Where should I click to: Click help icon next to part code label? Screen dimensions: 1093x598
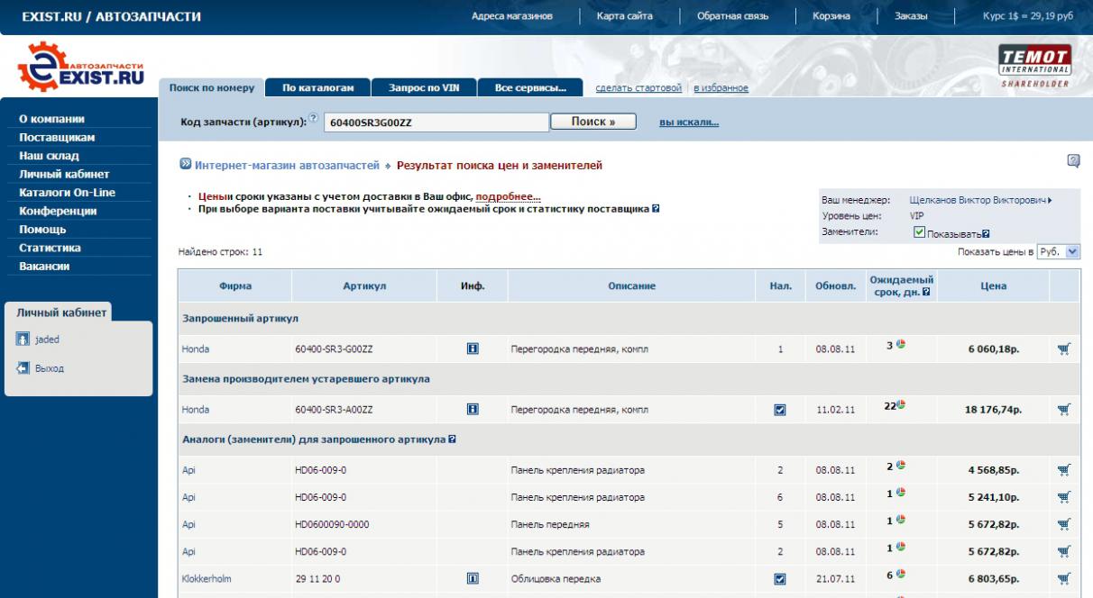point(314,118)
